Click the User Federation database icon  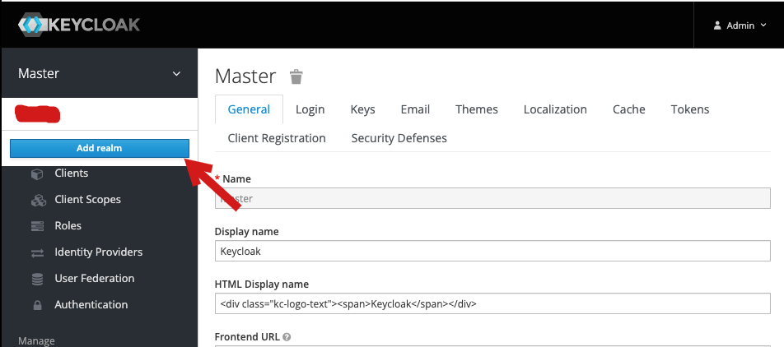pos(37,279)
